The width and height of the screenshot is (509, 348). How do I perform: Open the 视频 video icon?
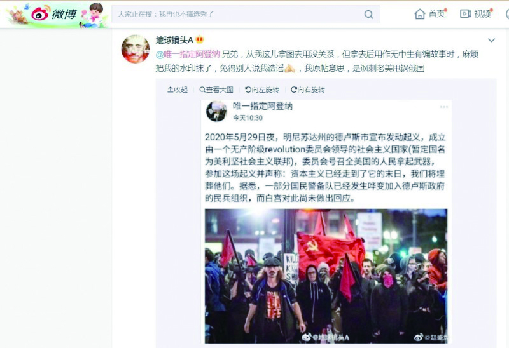pos(466,13)
